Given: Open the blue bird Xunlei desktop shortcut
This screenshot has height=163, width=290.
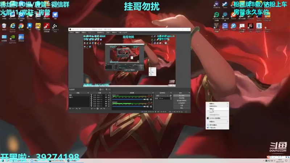Looking at the screenshot, I should [55, 16].
